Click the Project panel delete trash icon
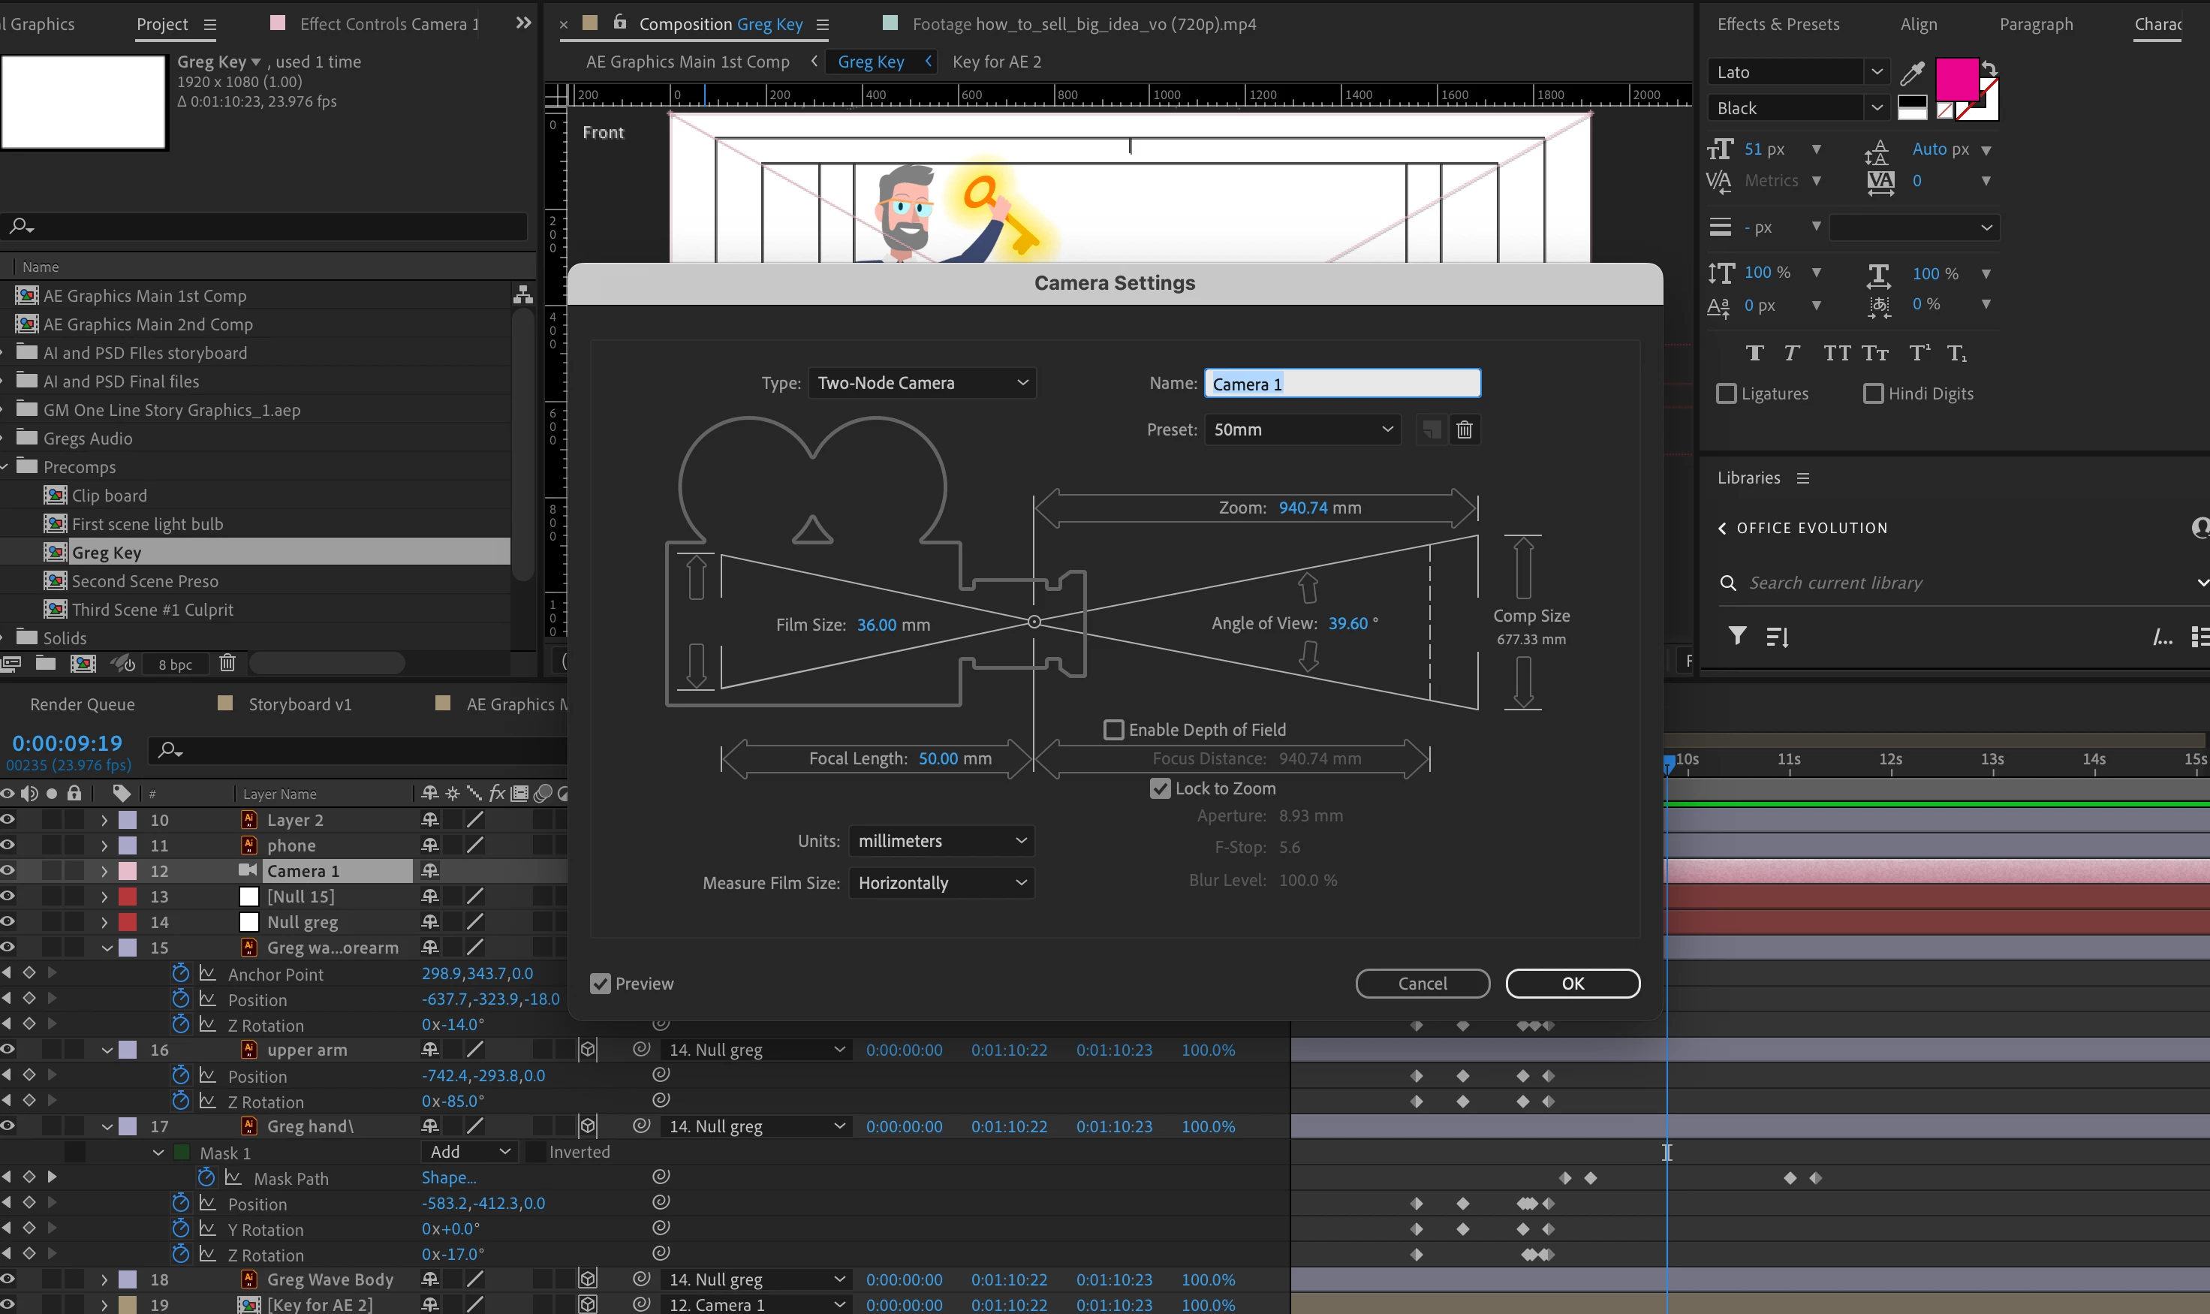 coord(227,662)
